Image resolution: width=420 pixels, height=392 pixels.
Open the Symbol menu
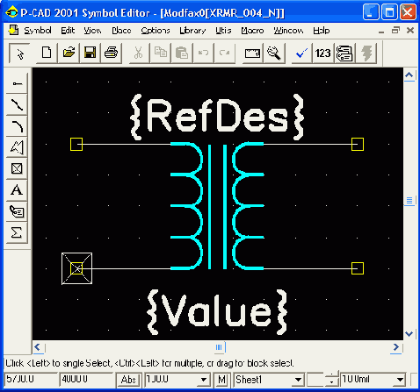[38, 31]
